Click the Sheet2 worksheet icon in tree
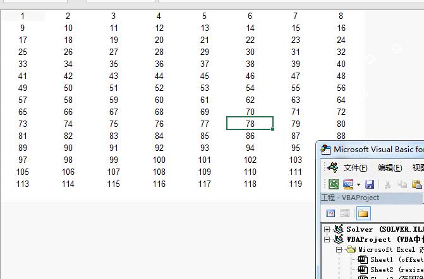 (363, 270)
